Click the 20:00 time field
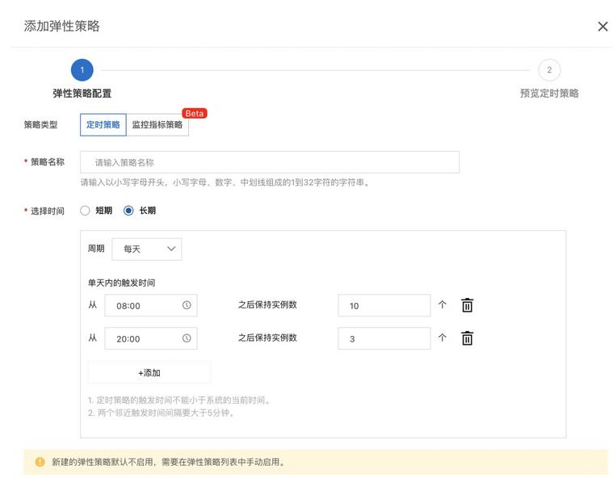The image size is (613, 482). (151, 338)
